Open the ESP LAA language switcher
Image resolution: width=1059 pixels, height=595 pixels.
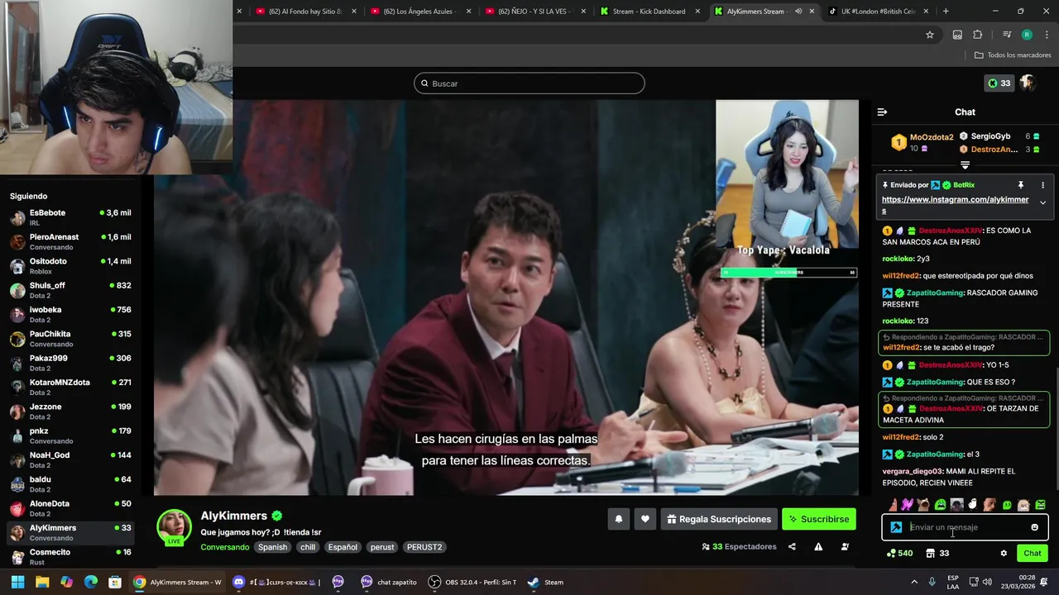(x=953, y=582)
